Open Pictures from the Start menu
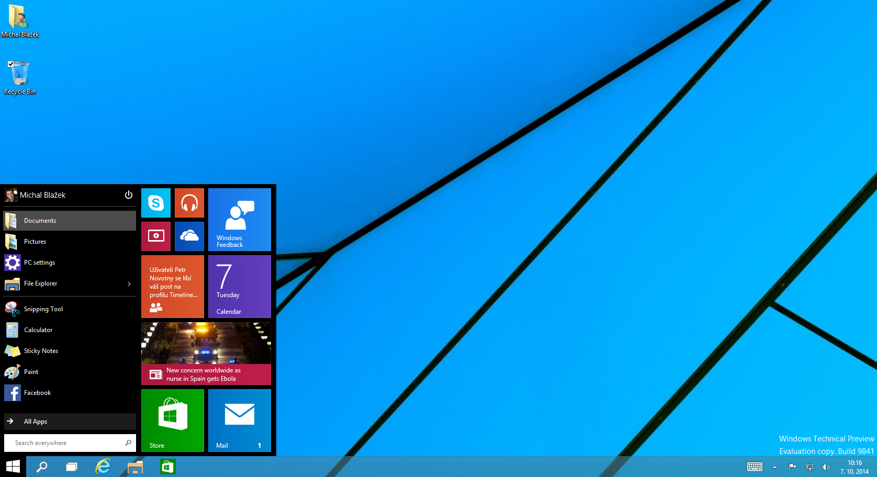The height and width of the screenshot is (477, 877). [x=70, y=242]
